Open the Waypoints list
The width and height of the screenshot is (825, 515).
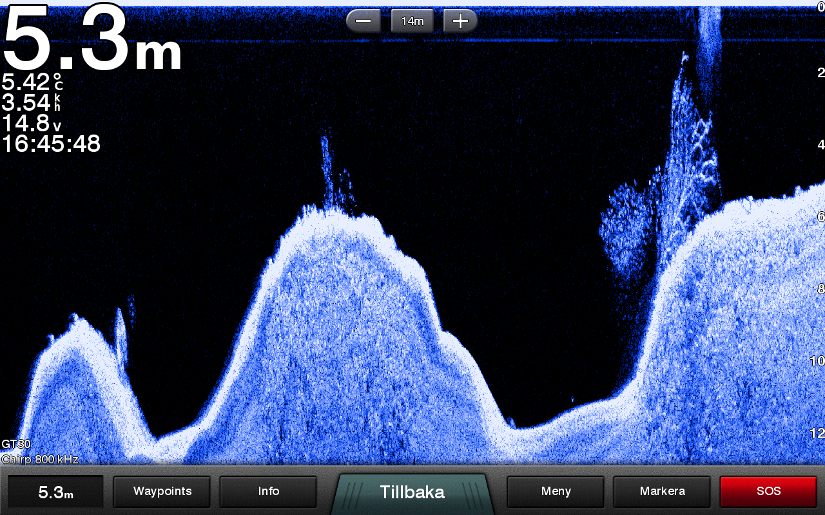coord(162,492)
